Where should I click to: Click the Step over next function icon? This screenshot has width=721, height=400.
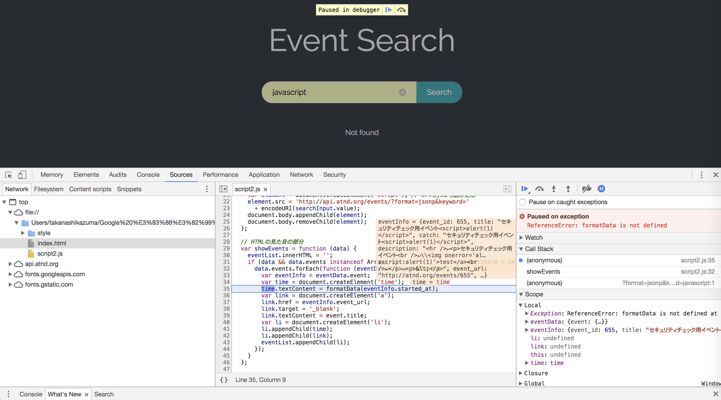[x=539, y=189]
